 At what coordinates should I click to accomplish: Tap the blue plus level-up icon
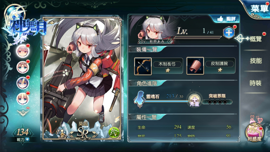(x=229, y=33)
